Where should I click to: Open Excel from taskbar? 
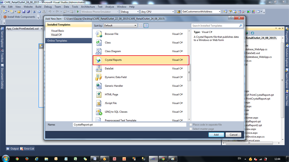[x=75, y=159]
